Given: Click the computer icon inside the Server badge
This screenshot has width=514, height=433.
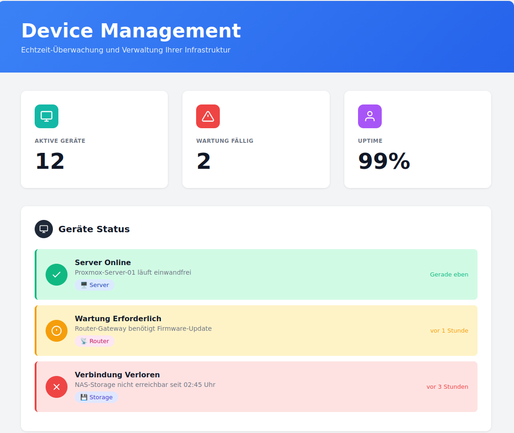Looking at the screenshot, I should pos(83,285).
